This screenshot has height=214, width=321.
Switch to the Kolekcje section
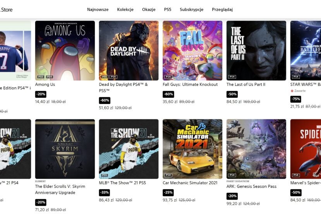[125, 9]
